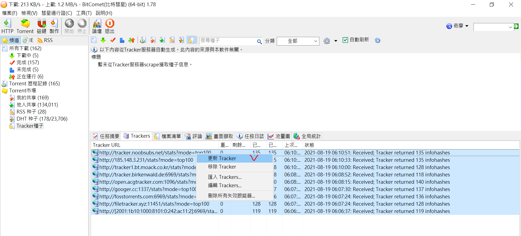Screen dimensions: 521x236
Task: Switch to the 畫面擷取 tab
Action: pyautogui.click(x=220, y=136)
